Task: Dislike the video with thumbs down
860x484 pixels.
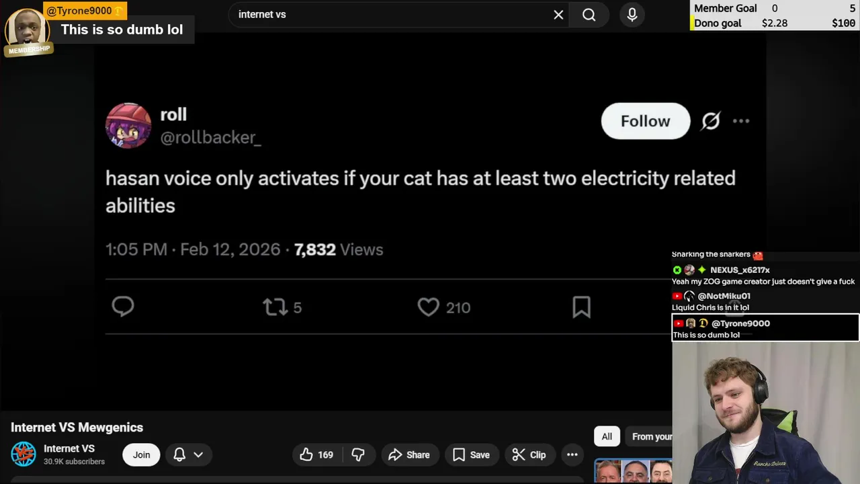Action: click(x=358, y=455)
